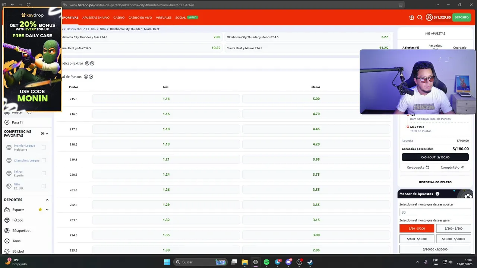The image size is (477, 268).
Task: Open the gift promotions icon in header
Action: tap(411, 17)
